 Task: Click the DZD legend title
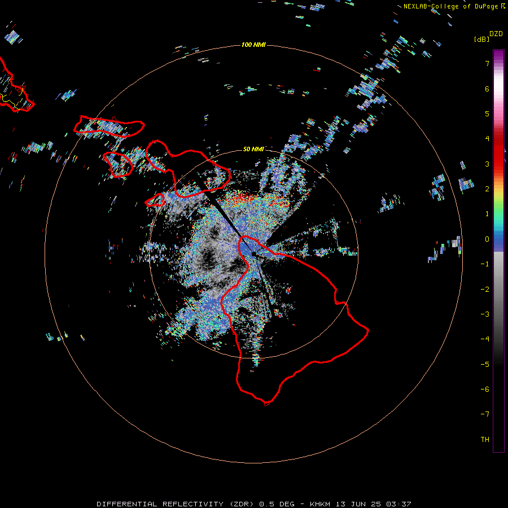click(496, 34)
